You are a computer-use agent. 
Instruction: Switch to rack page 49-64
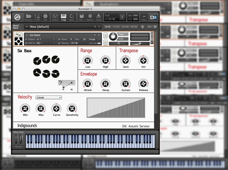pyautogui.click(x=134, y=27)
